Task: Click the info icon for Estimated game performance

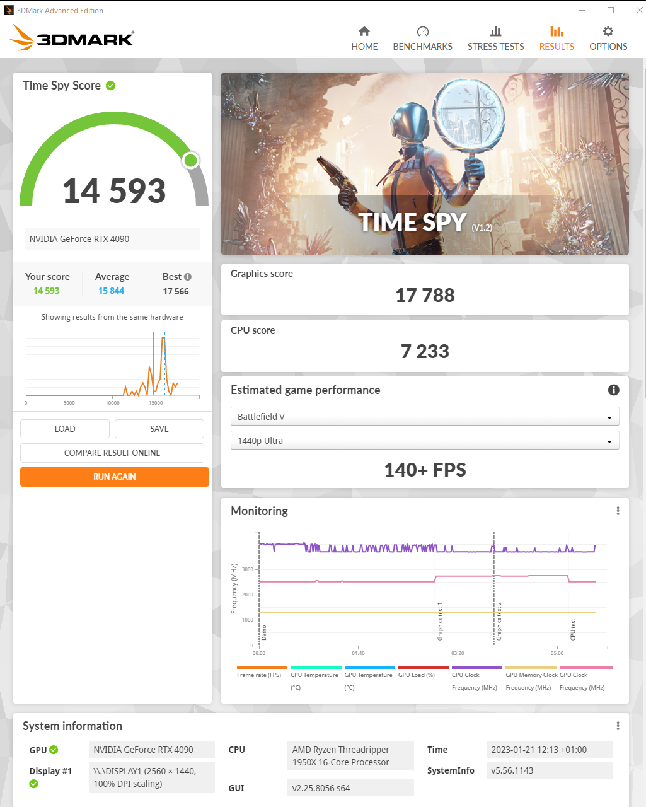Action: (613, 390)
